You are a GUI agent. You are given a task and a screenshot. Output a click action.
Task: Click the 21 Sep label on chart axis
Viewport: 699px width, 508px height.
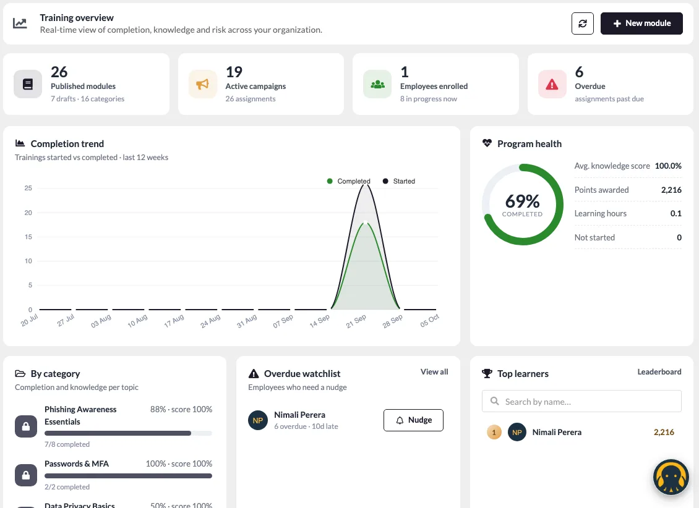[x=356, y=321]
